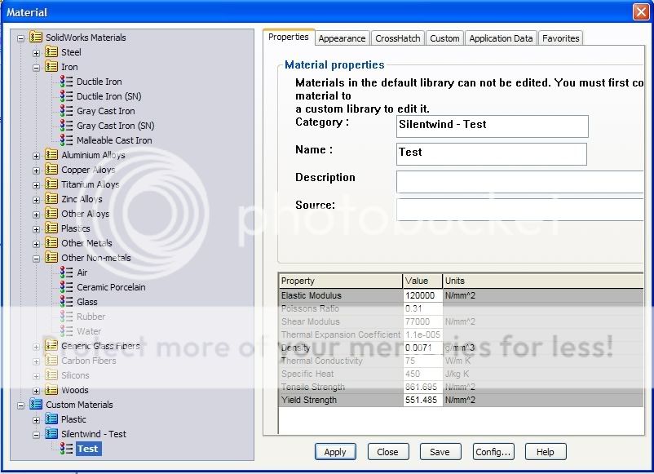The height and width of the screenshot is (474, 654).
Task: Click the Gray Cast Iron (SN) icon
Action: click(x=66, y=125)
